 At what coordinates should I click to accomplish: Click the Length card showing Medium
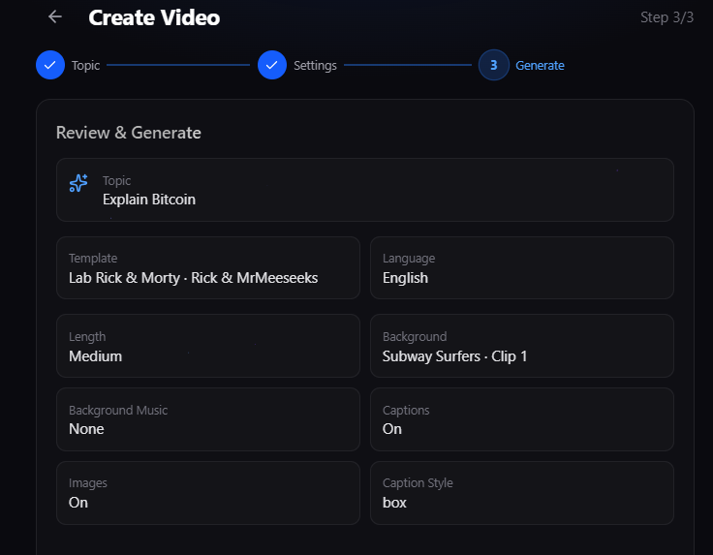(x=208, y=346)
